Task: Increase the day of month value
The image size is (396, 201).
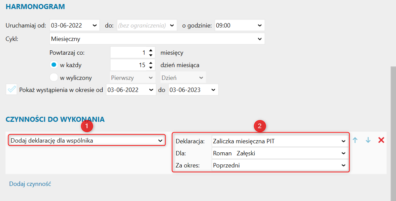Action: [x=151, y=63]
